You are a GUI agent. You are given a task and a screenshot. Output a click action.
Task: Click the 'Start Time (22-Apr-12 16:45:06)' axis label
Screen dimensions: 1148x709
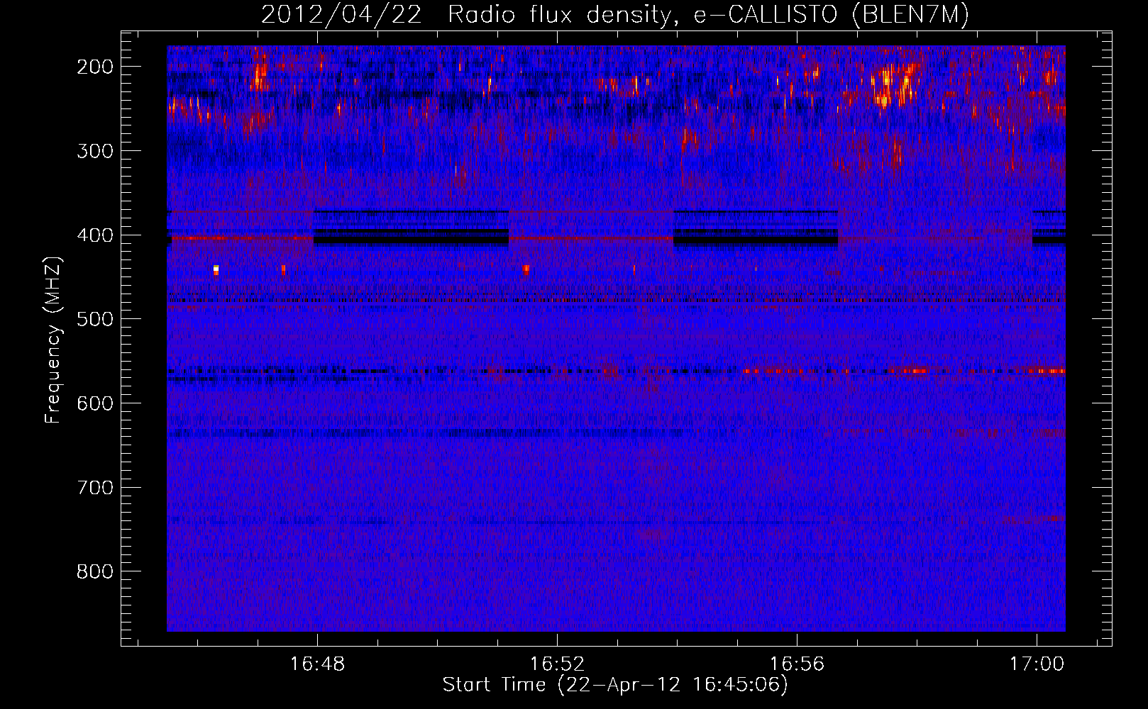[x=615, y=685]
